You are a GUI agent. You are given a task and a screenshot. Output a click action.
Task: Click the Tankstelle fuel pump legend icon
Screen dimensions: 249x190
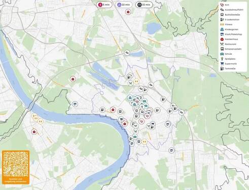[x=222, y=68]
